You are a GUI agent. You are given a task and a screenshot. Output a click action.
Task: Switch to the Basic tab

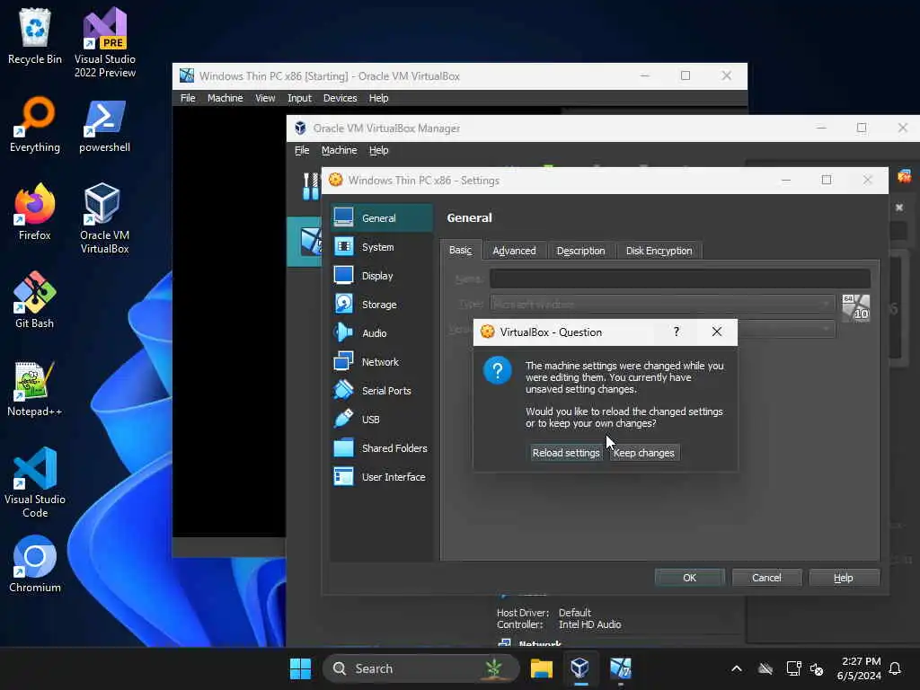[461, 250]
